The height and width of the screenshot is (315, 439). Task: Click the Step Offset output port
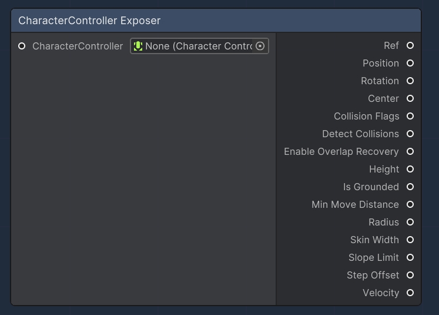tap(410, 275)
